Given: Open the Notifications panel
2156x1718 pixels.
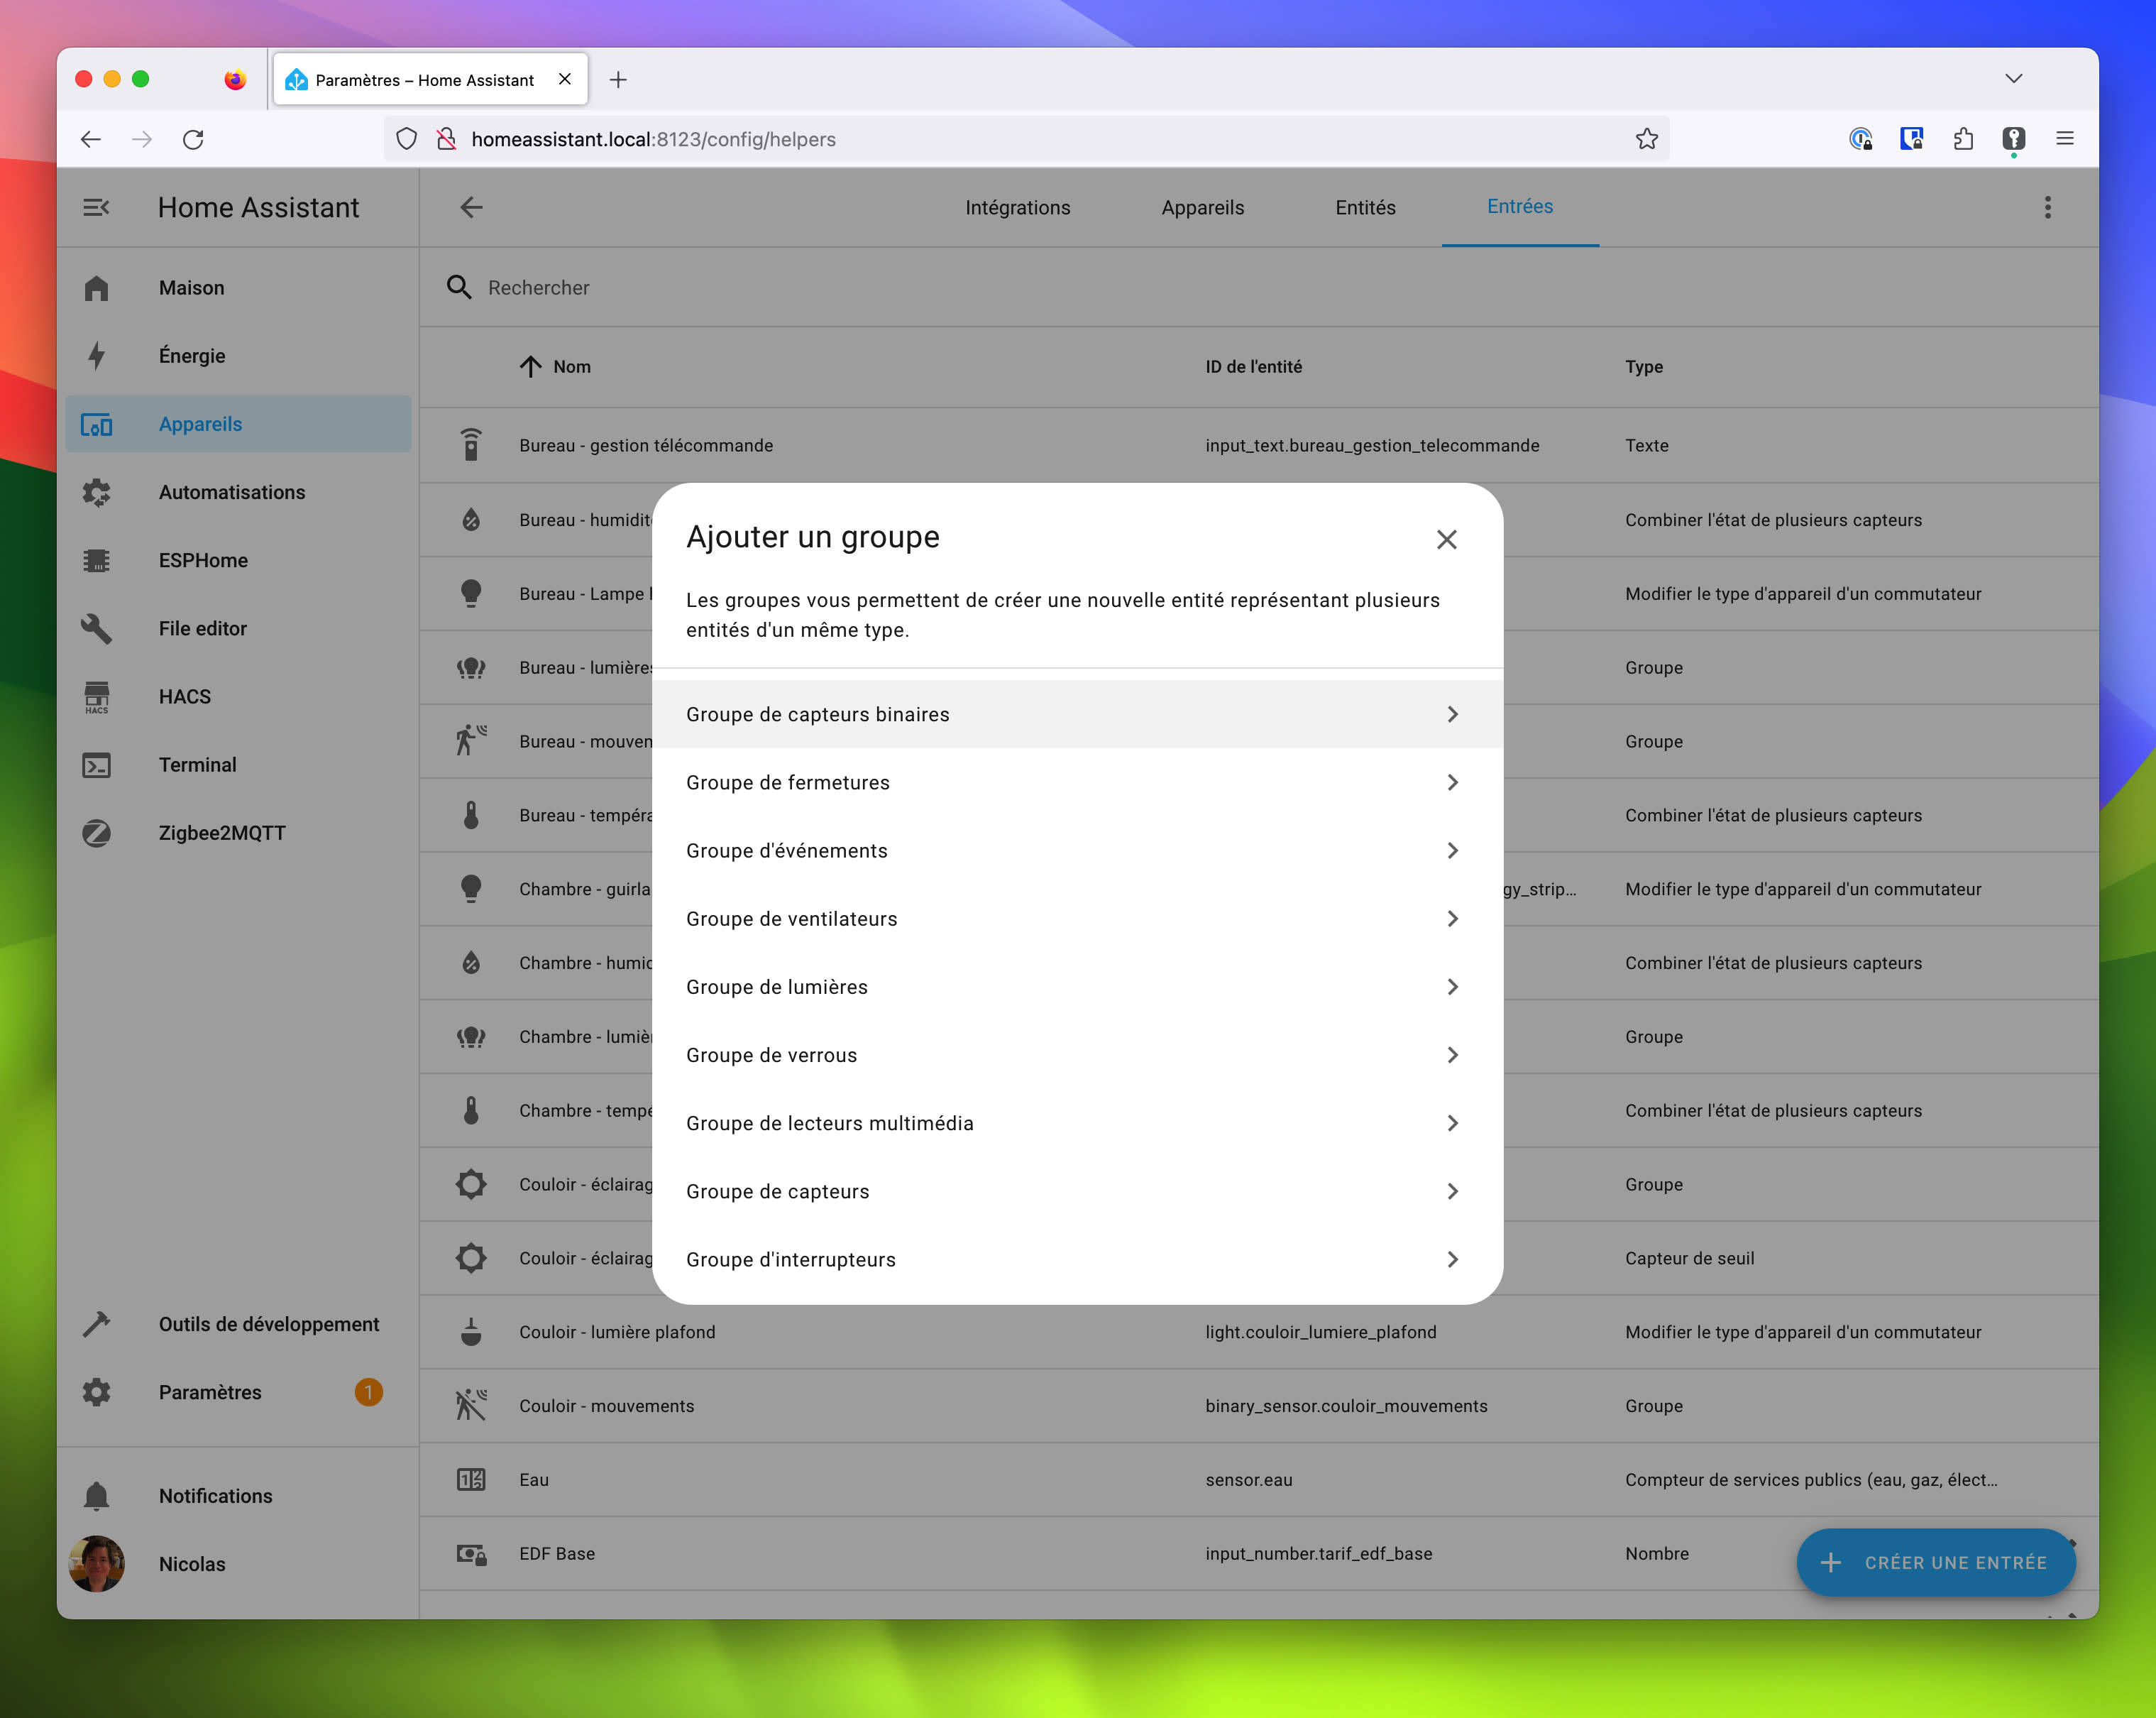Looking at the screenshot, I should (x=215, y=1495).
